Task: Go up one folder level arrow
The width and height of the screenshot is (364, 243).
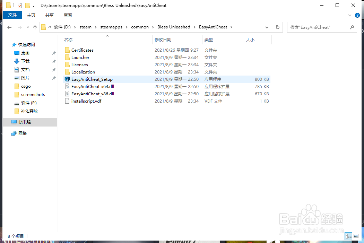Action: click(x=35, y=27)
